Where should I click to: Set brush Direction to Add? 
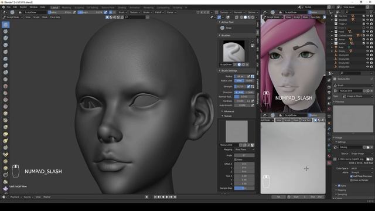[x=239, y=93]
